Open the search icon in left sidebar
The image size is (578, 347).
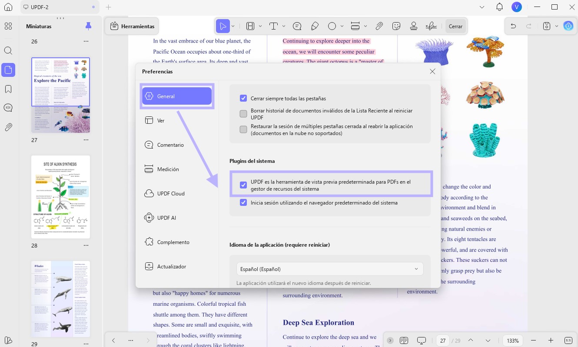pyautogui.click(x=8, y=51)
